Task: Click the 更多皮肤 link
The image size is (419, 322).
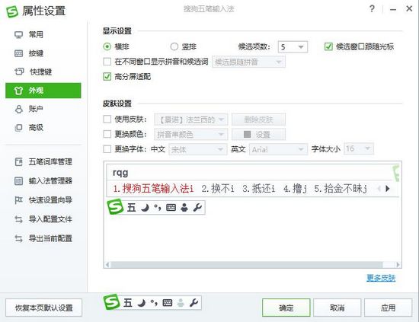Action: [381, 278]
